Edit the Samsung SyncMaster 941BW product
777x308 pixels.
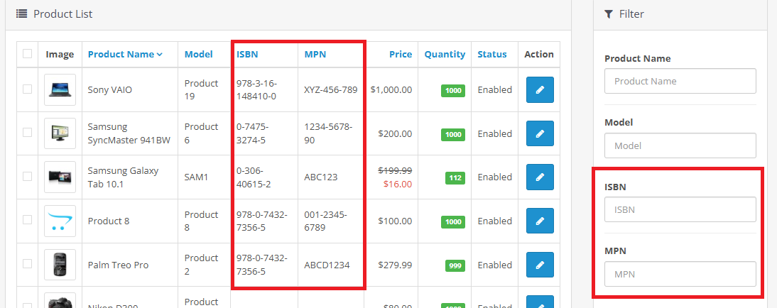539,133
